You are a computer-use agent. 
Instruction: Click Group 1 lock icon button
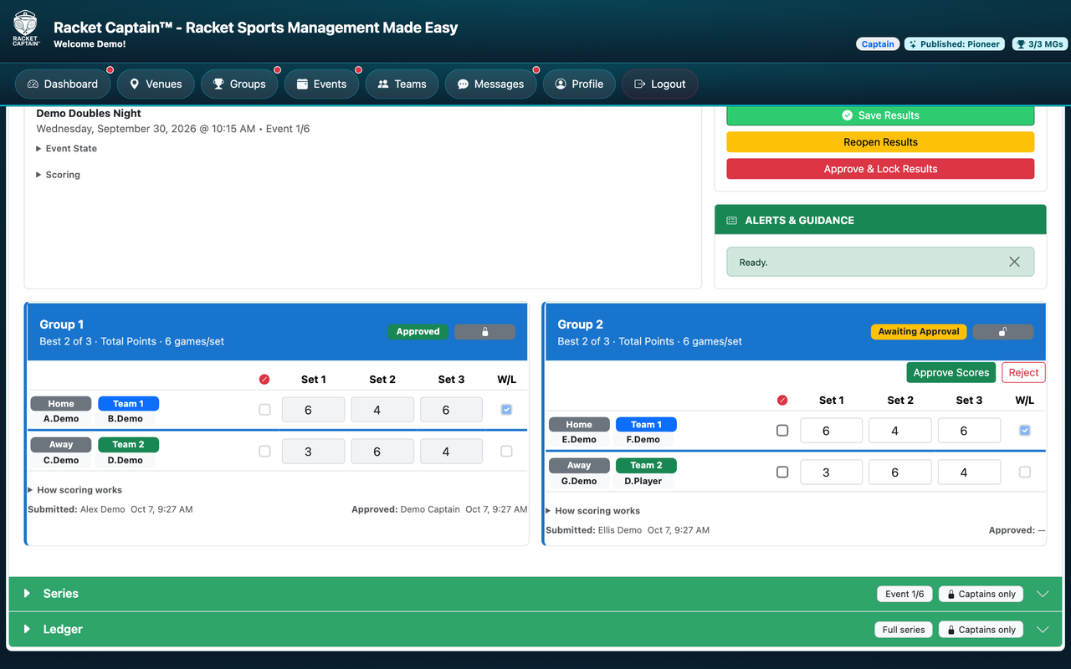coord(484,332)
